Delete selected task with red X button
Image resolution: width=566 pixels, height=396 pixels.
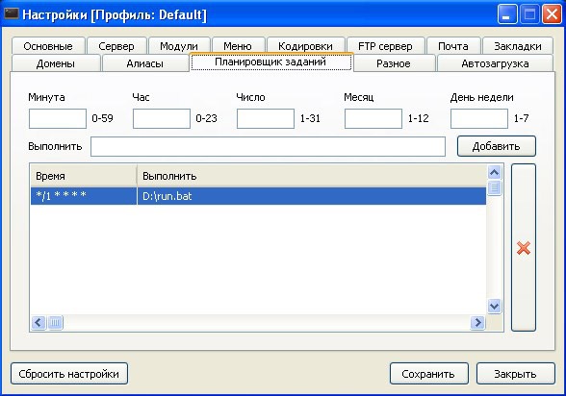[x=524, y=248]
